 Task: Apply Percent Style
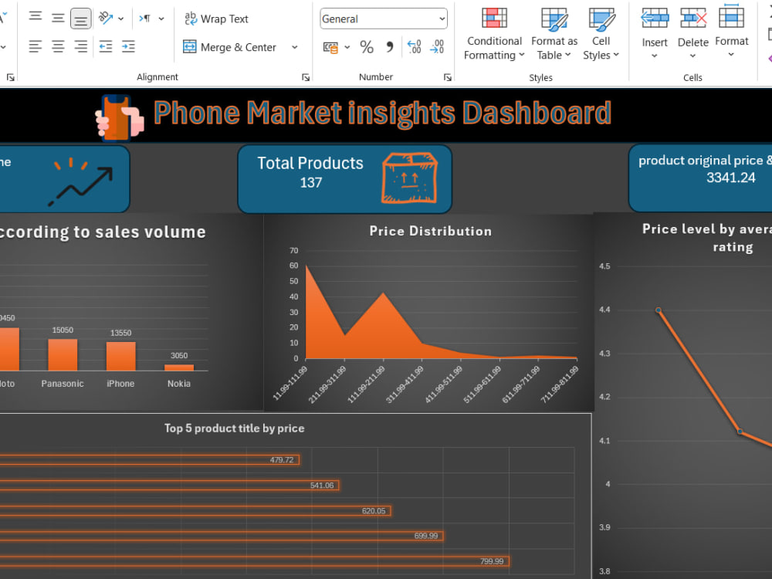tap(367, 47)
